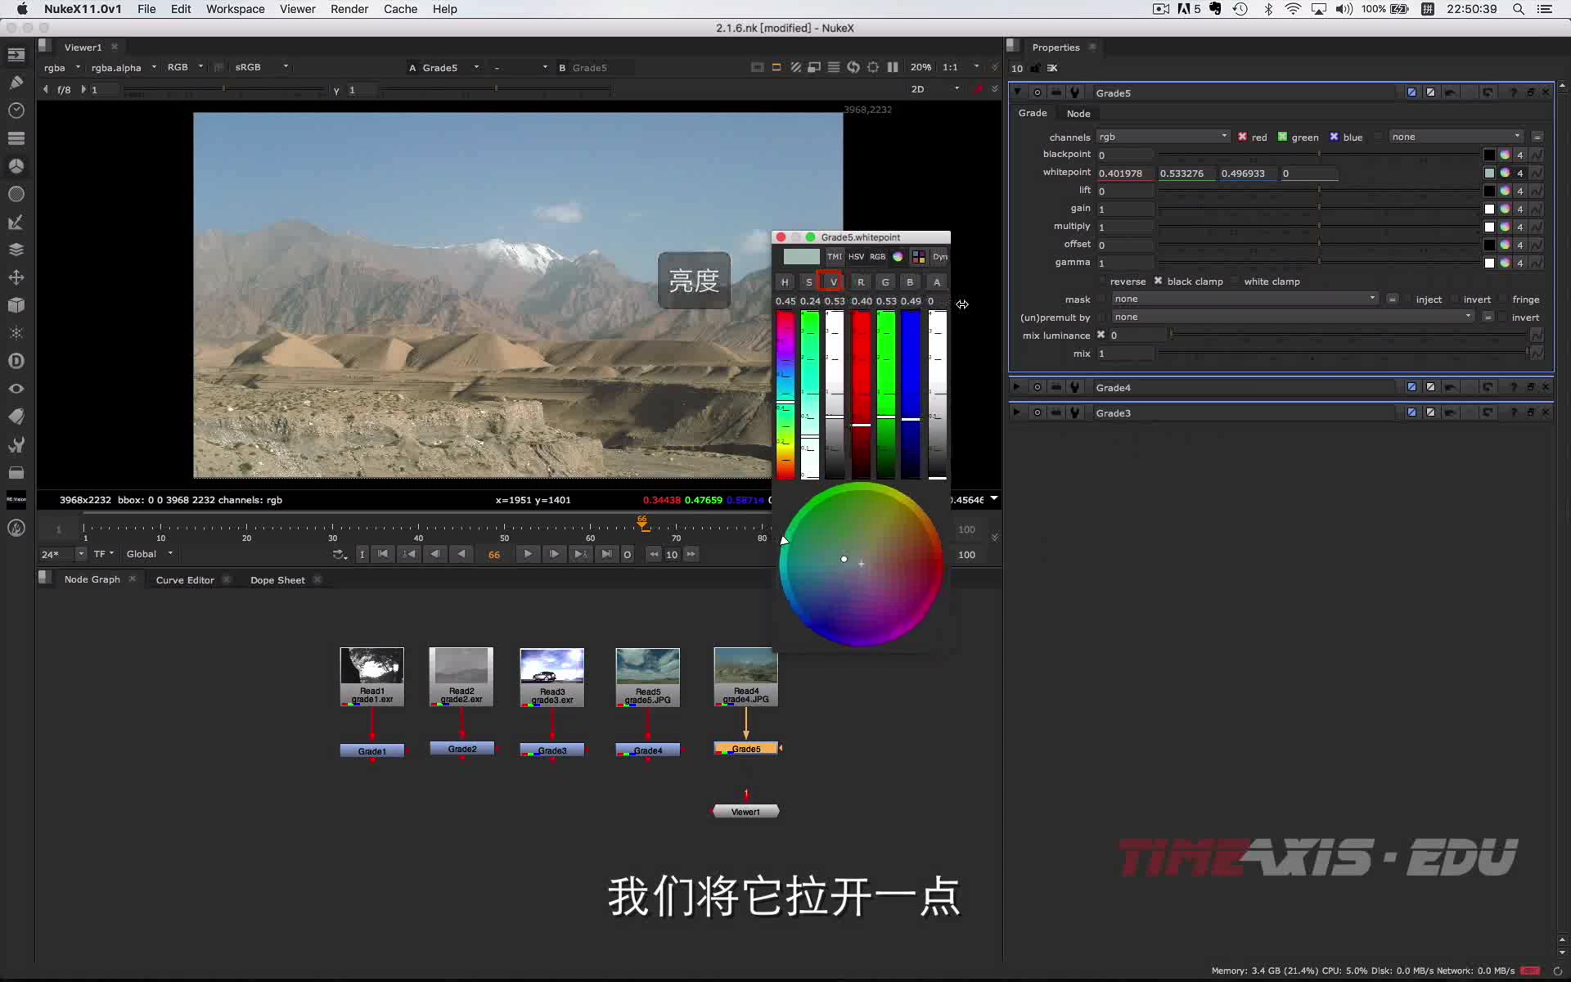Switch to the Curve Editor tab
The height and width of the screenshot is (982, 1571).
pyautogui.click(x=185, y=580)
